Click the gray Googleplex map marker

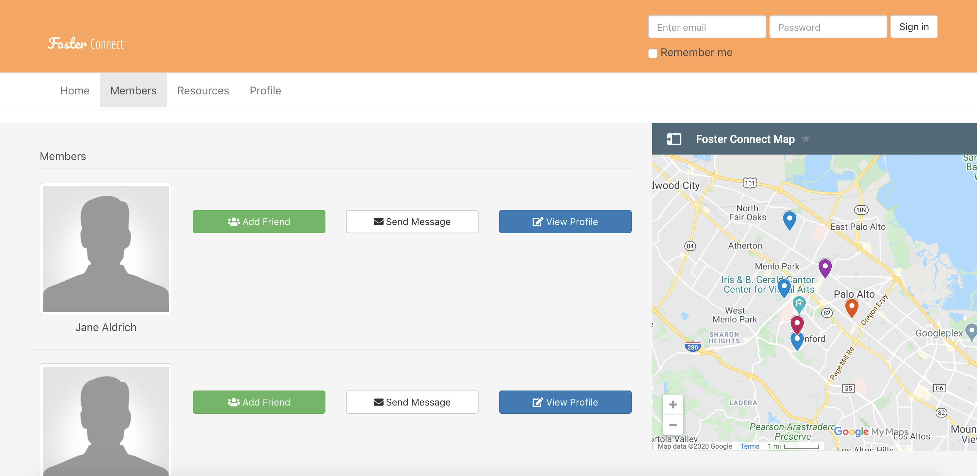971,331
